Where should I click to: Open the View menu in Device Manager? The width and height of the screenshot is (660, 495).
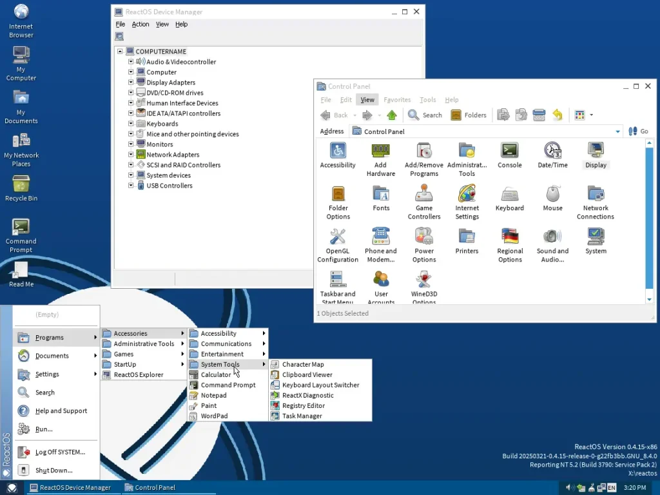click(x=162, y=24)
